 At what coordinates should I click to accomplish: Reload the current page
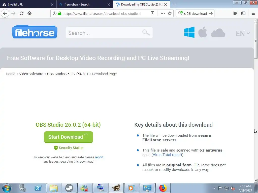click(21, 13)
